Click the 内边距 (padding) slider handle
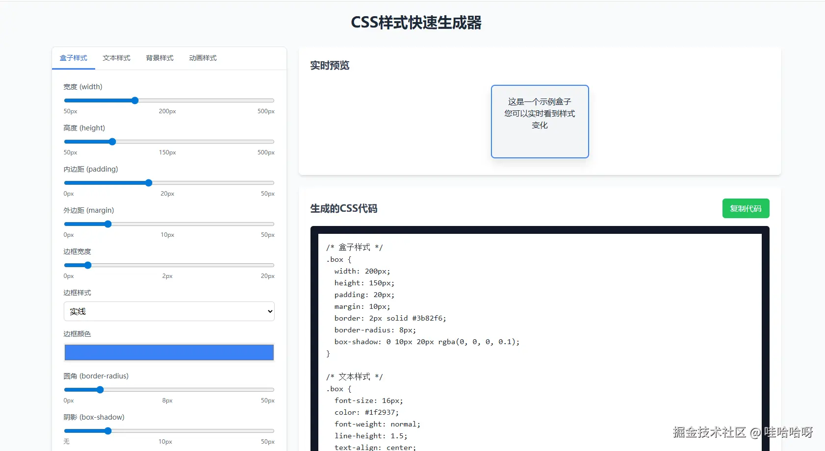The image size is (825, 451). [x=149, y=183]
